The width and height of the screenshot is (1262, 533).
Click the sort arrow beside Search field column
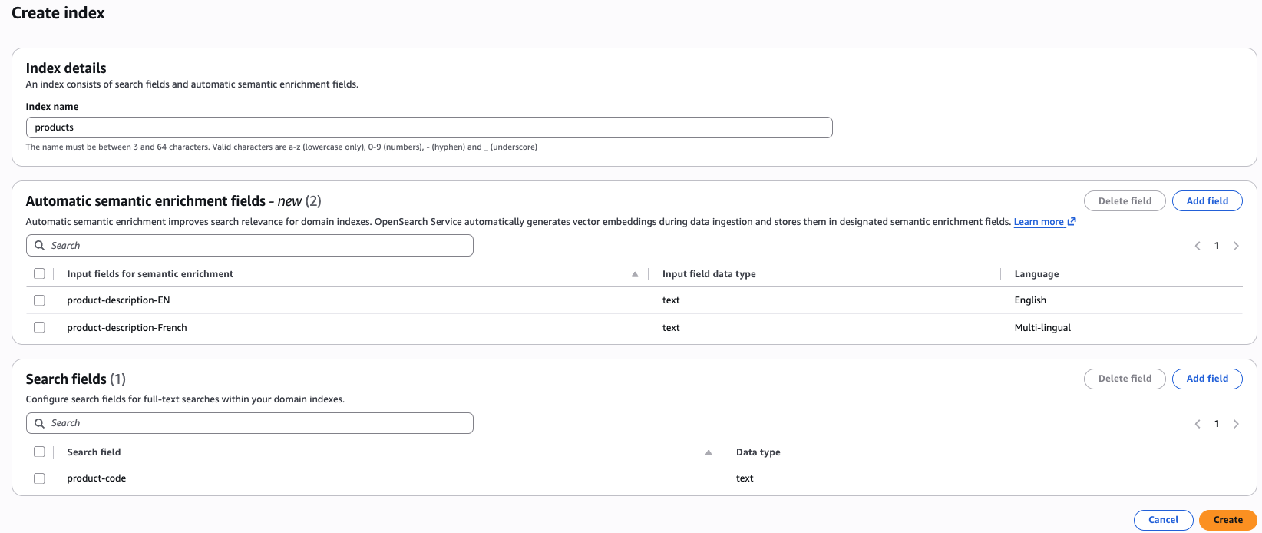[x=708, y=452]
